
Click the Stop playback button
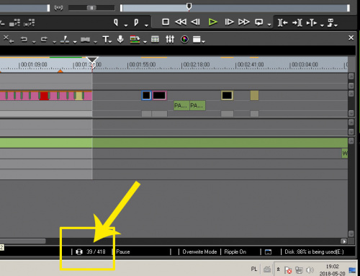166,22
